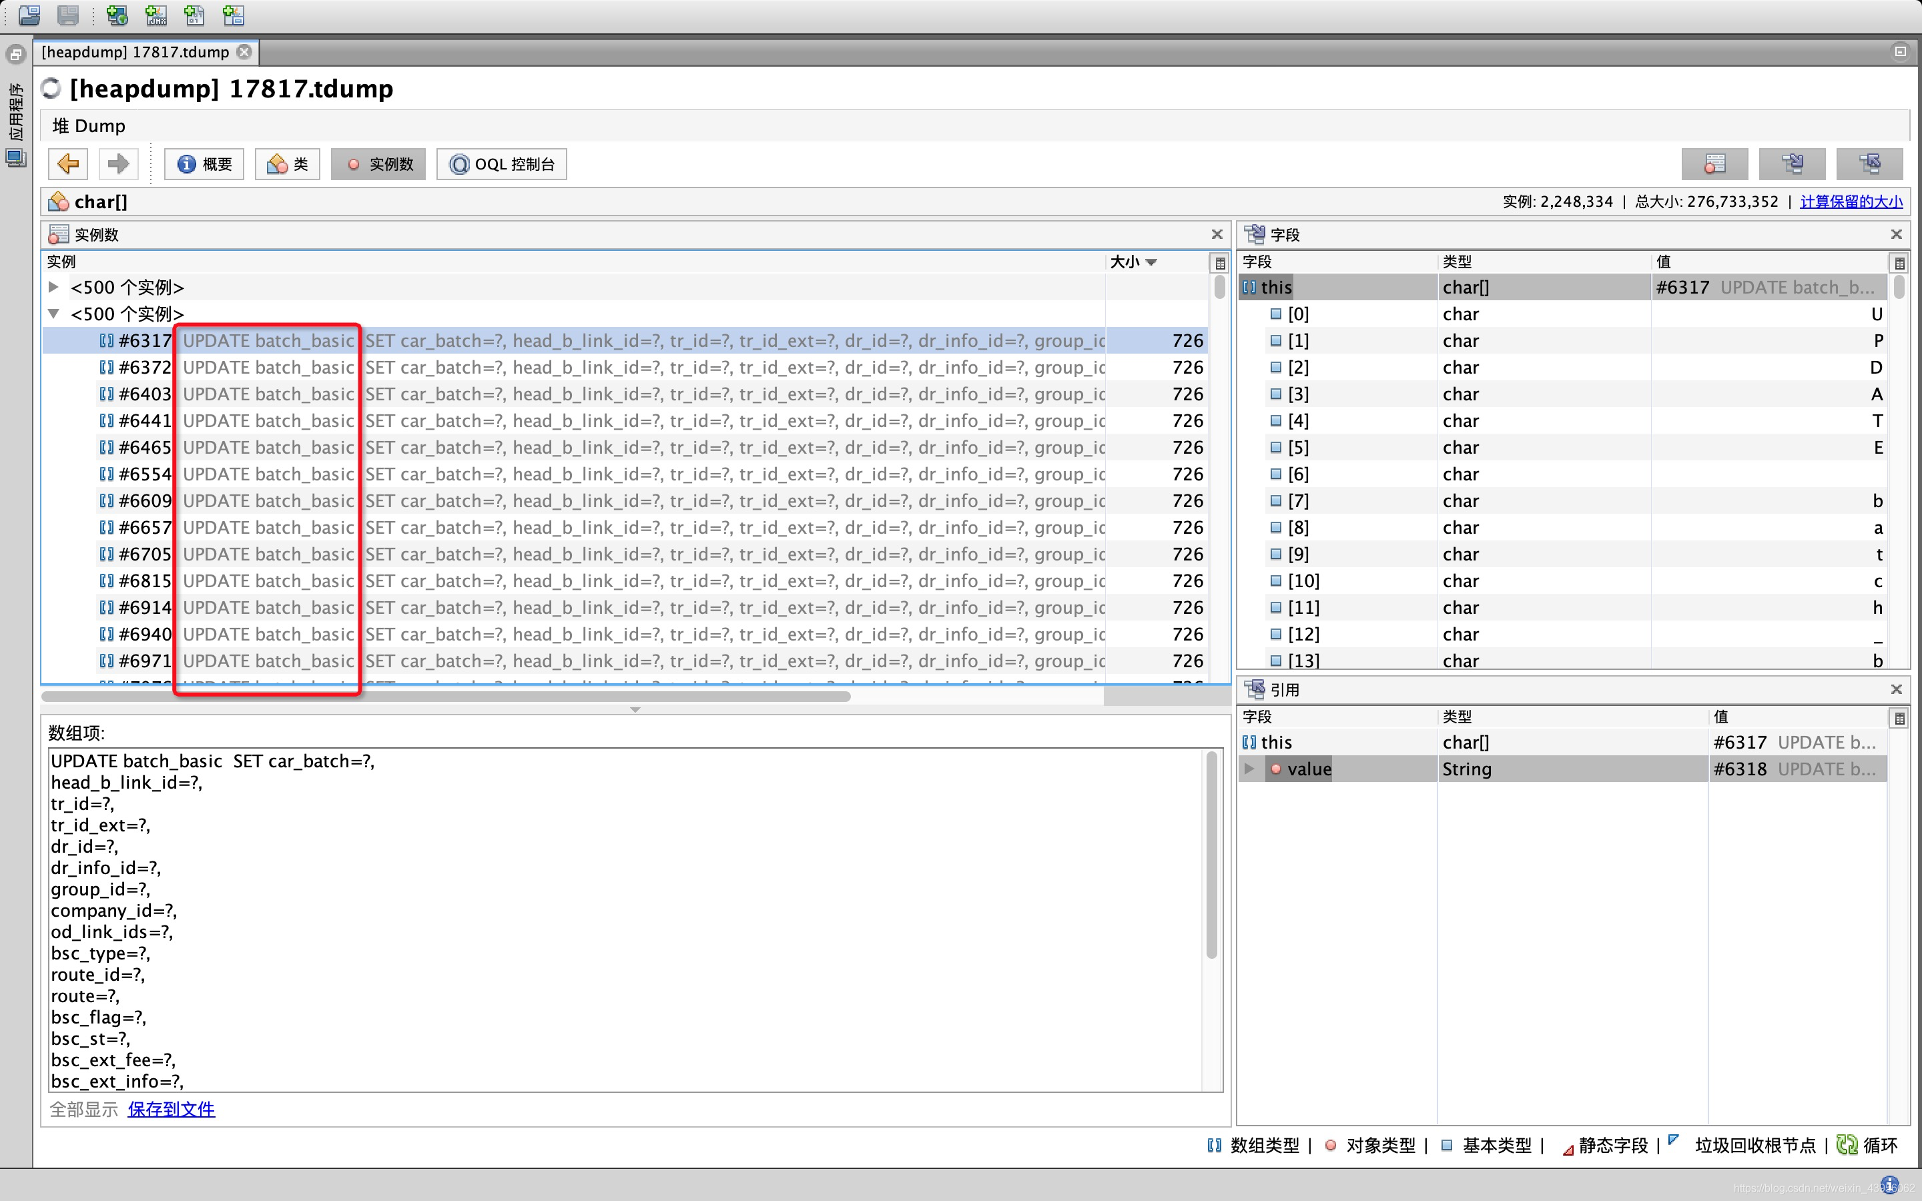Open the Applications sidebar monitor icon
The image size is (1922, 1201).
coord(15,157)
